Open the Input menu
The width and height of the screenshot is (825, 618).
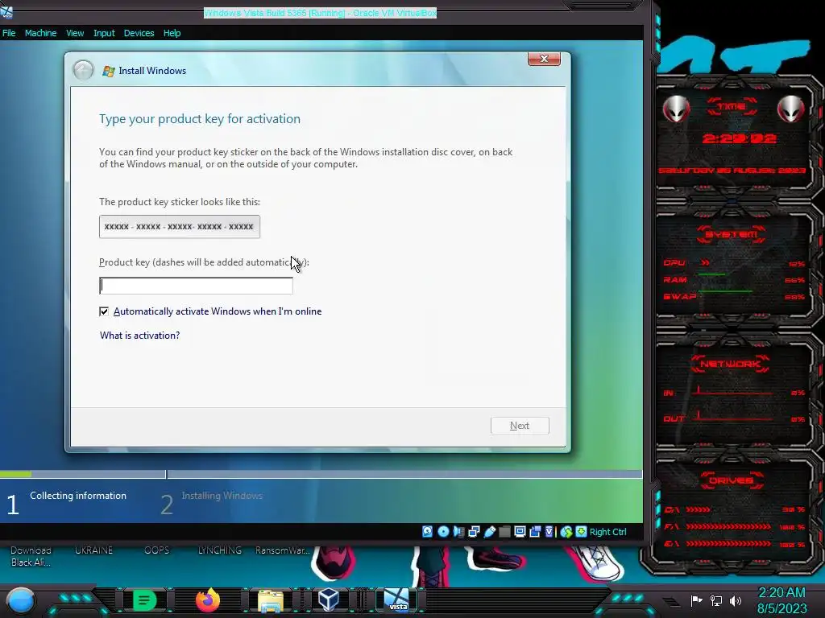(104, 33)
